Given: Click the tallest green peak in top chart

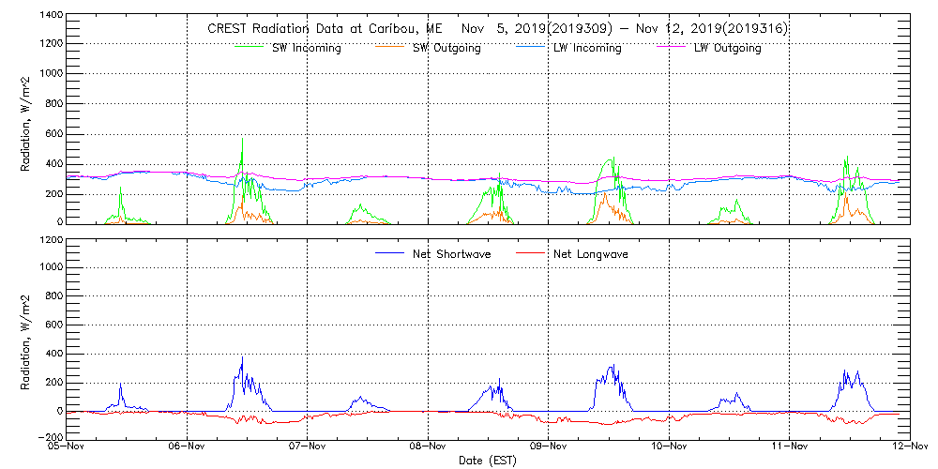Looking at the screenshot, I should click(x=243, y=140).
